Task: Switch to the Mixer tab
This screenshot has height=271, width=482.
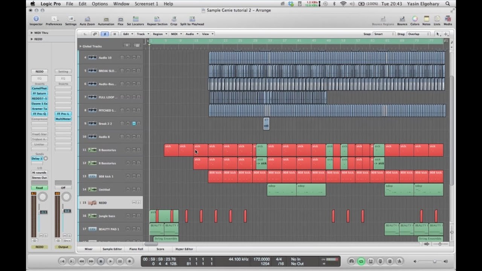Action: pyautogui.click(x=88, y=249)
